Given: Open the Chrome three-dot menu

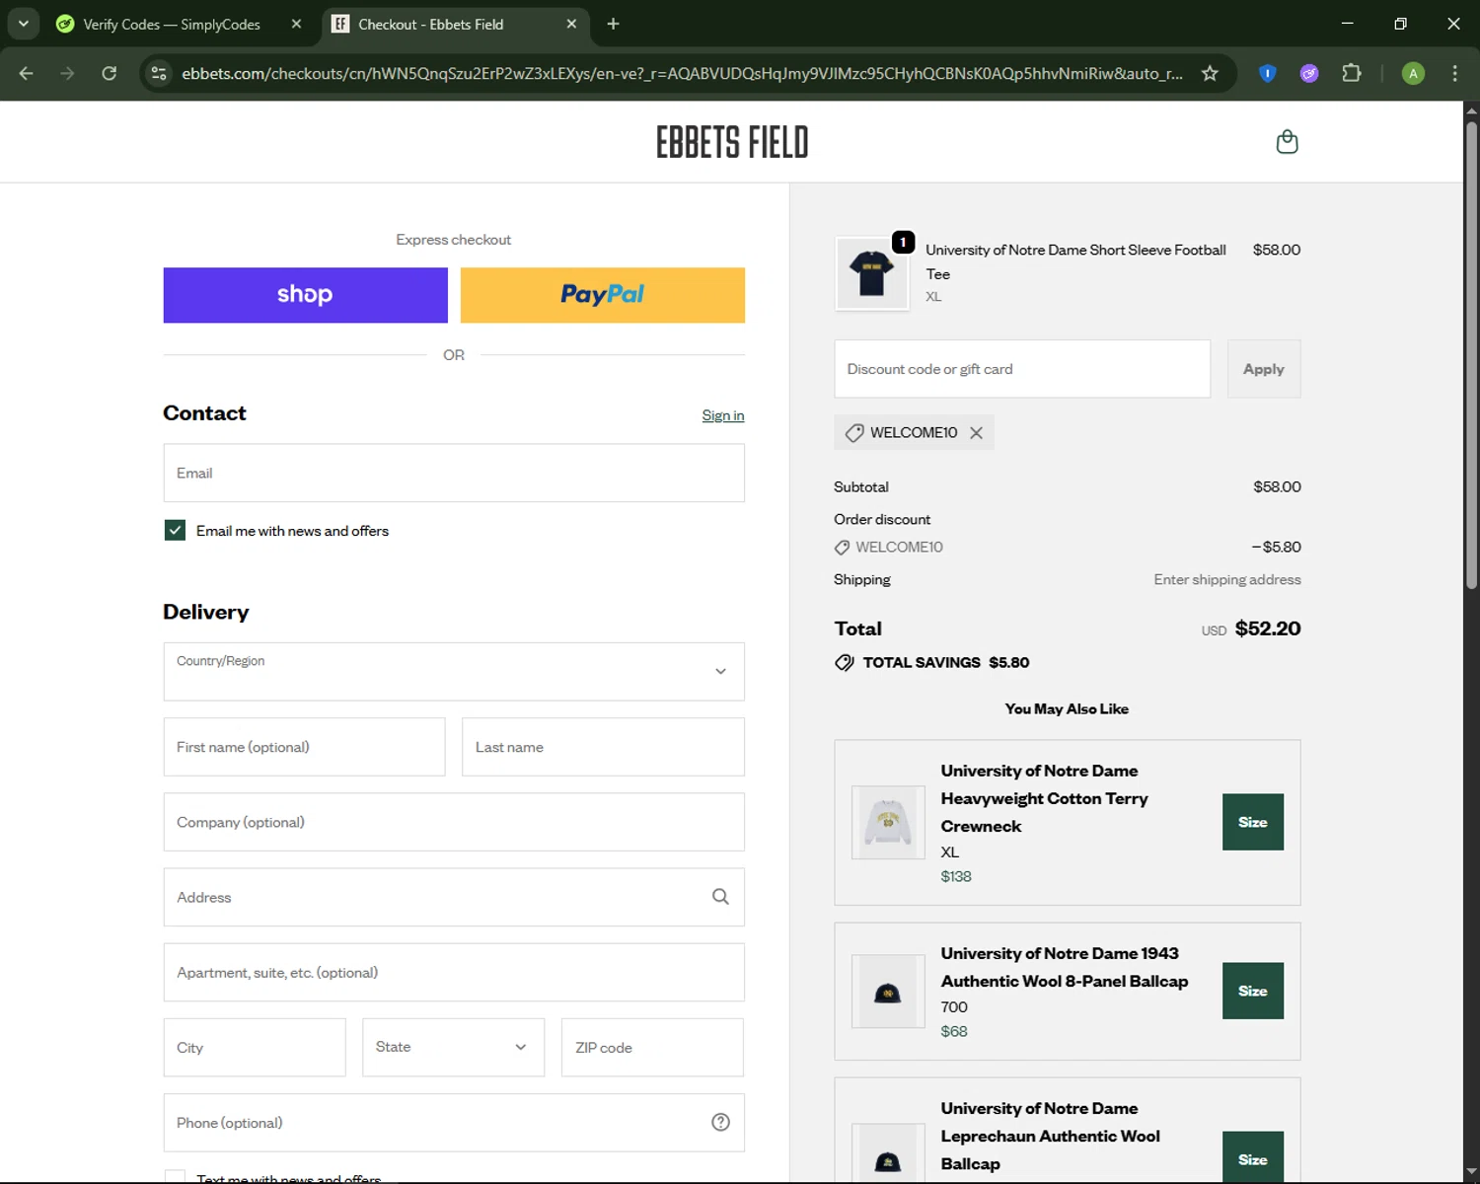Looking at the screenshot, I should point(1454,73).
